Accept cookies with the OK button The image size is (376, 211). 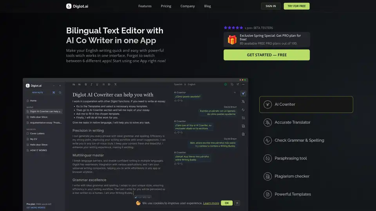click(226, 203)
